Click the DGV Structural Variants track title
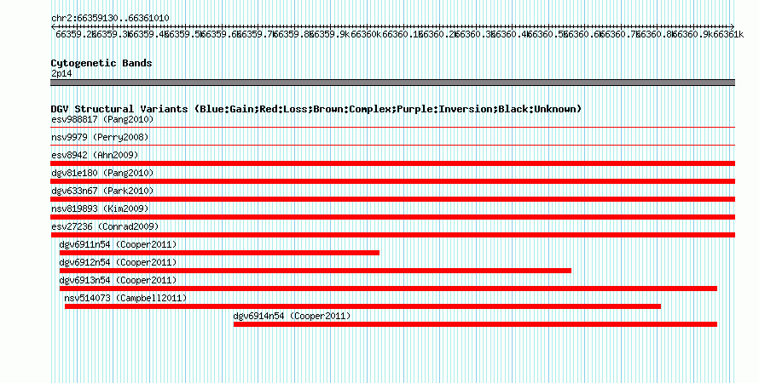 316,109
